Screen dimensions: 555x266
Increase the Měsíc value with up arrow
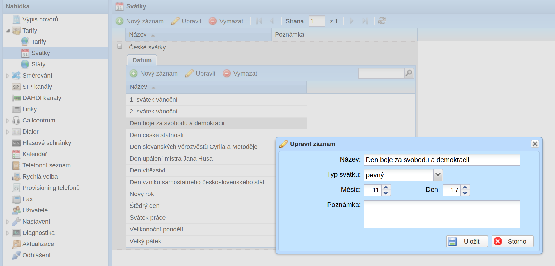pos(386,187)
